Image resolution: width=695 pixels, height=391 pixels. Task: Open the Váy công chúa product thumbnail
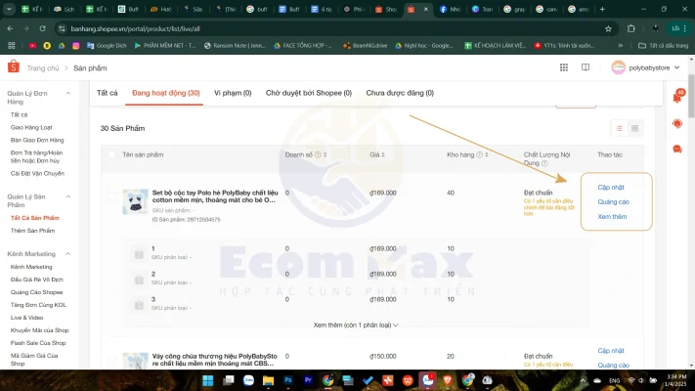pos(135,361)
